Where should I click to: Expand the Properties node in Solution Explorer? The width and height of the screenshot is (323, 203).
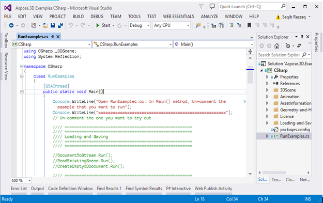(x=267, y=77)
